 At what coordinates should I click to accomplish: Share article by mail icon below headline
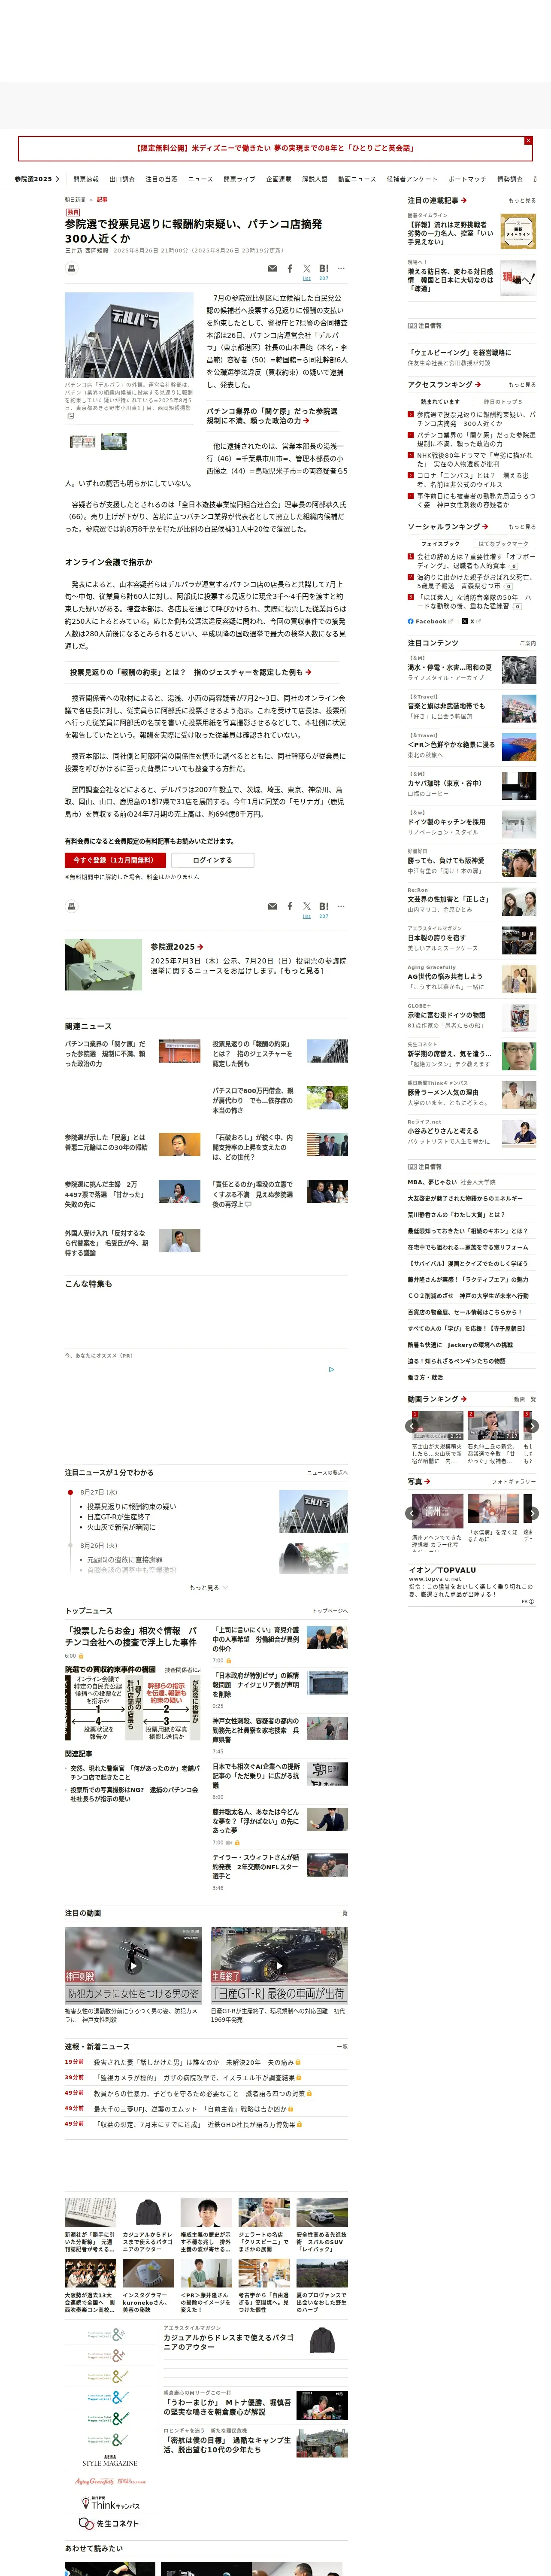272,268
